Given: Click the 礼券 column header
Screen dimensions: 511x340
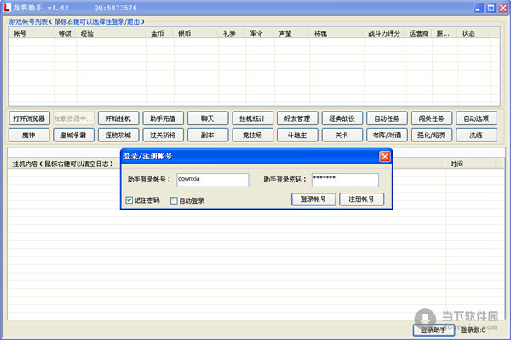Looking at the screenshot, I should tap(232, 33).
